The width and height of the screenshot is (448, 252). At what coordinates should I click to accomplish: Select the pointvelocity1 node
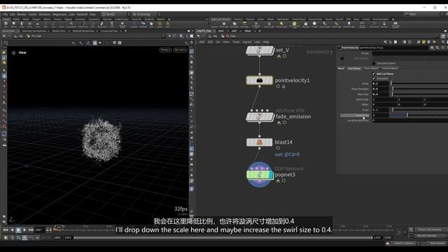[x=260, y=80]
